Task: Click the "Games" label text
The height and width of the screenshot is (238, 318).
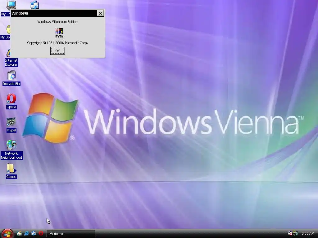Action: coord(11,177)
